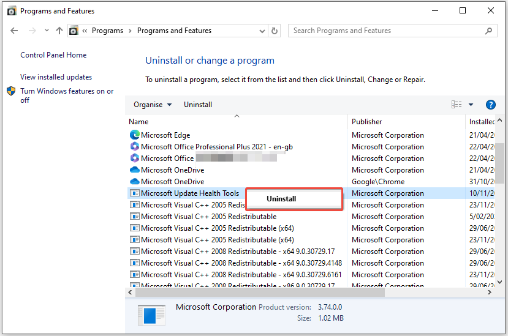Image resolution: width=508 pixels, height=336 pixels.
Task: Open the recent locations dropdown arrow
Action: 47,31
